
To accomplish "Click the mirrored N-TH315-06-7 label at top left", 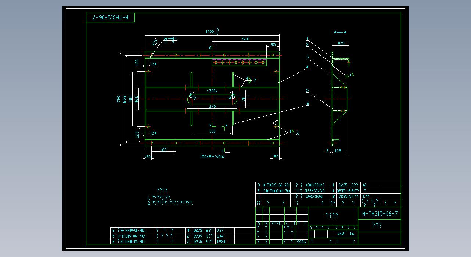I will (x=111, y=18).
